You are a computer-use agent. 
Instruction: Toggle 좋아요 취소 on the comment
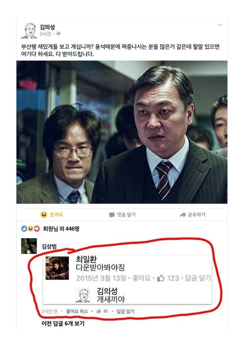77,311
